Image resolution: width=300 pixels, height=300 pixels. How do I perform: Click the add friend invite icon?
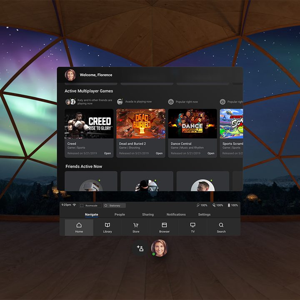[140, 248]
